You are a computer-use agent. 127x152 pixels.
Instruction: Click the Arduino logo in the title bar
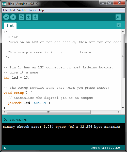[x=4, y=4]
